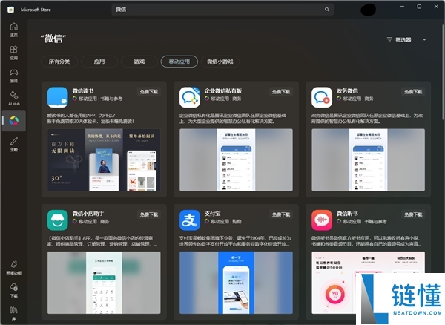This screenshot has height=325, width=445.
Task: Open the 库 library in sidebar
Action: pyautogui.click(x=13, y=313)
